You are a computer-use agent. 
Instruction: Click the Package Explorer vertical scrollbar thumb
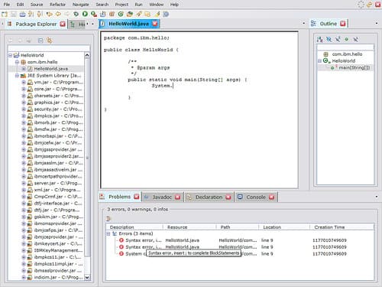[87, 158]
